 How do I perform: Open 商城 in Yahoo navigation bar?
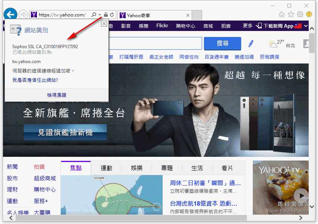pos(208,26)
